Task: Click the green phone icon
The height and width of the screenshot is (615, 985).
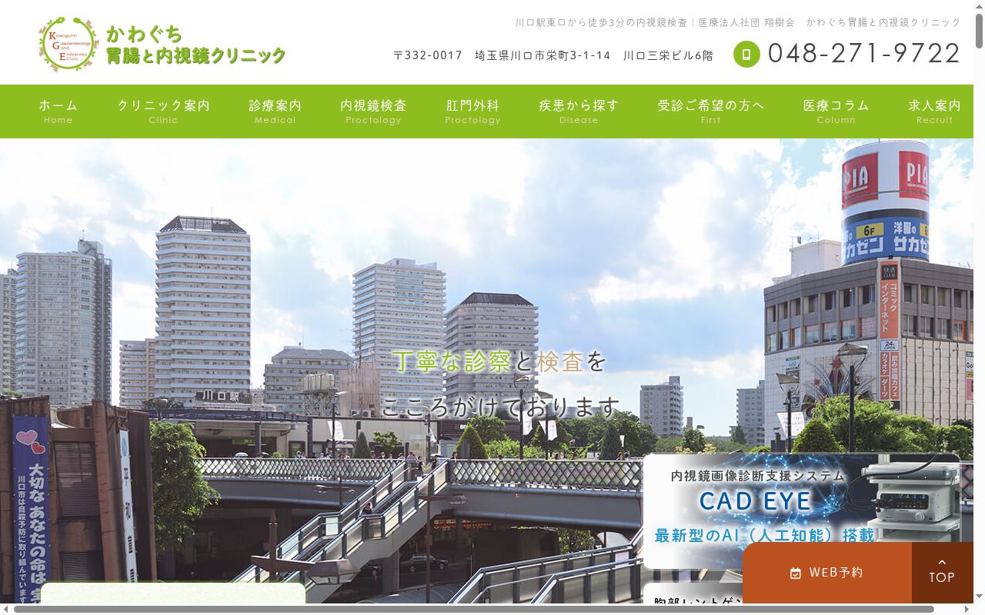Action: pyautogui.click(x=746, y=54)
